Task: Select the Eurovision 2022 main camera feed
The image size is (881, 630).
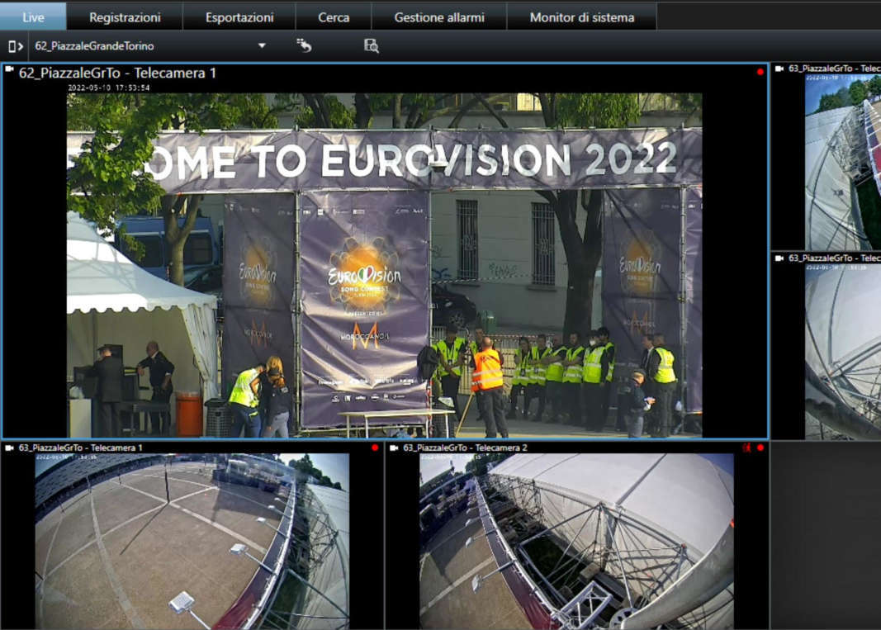Action: click(384, 264)
